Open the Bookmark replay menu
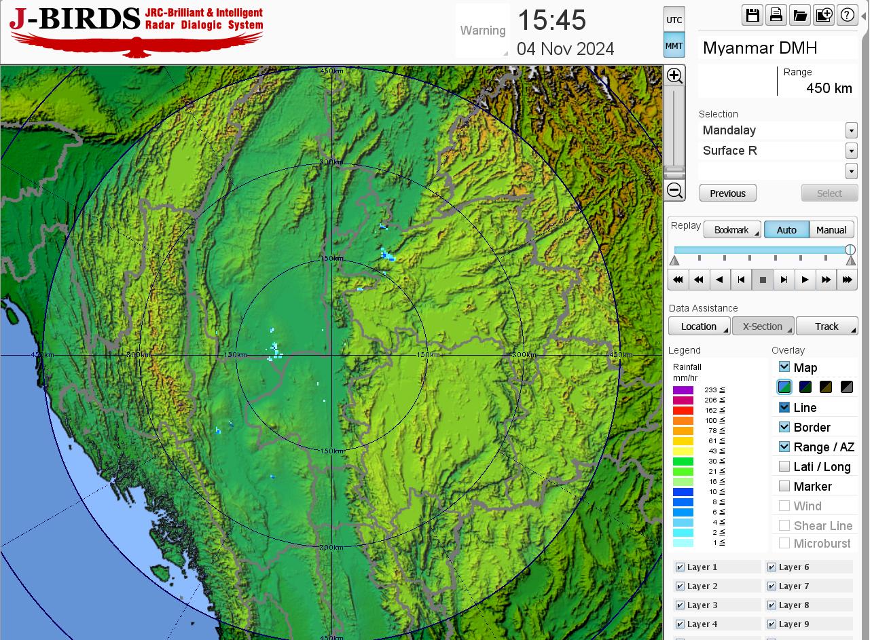The width and height of the screenshot is (872, 640). pos(732,230)
